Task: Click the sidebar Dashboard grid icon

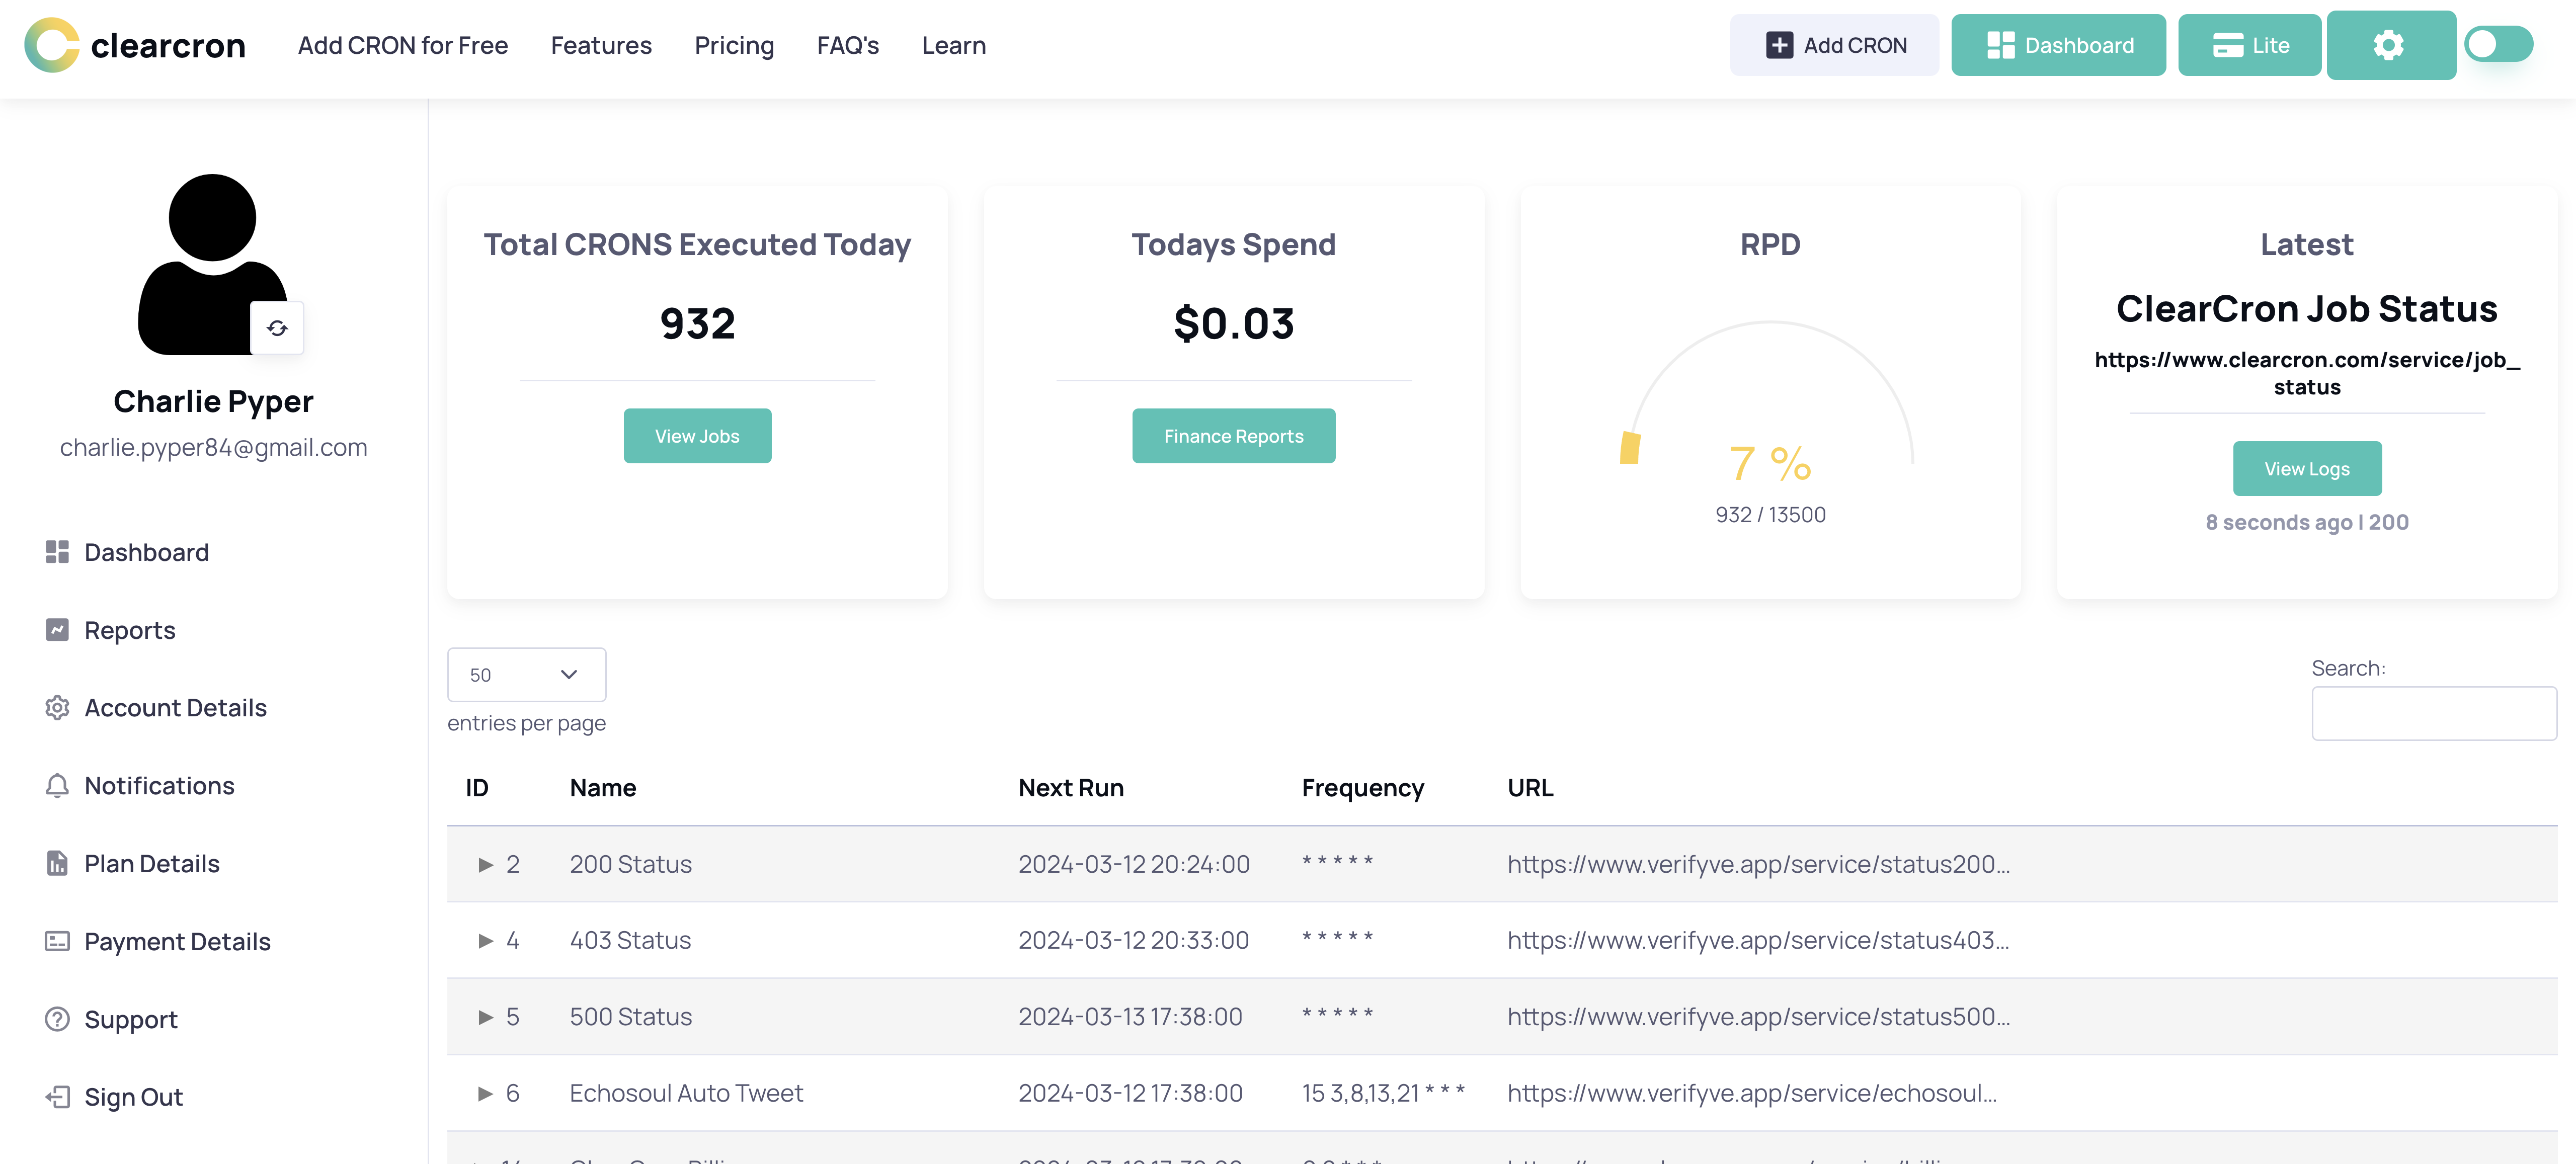Action: point(57,552)
